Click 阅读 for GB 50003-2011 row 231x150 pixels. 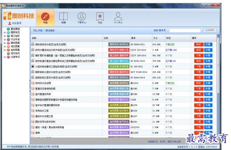click(199, 44)
